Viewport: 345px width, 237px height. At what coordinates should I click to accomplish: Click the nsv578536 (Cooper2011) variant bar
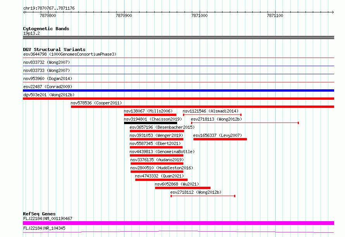click(x=202, y=107)
